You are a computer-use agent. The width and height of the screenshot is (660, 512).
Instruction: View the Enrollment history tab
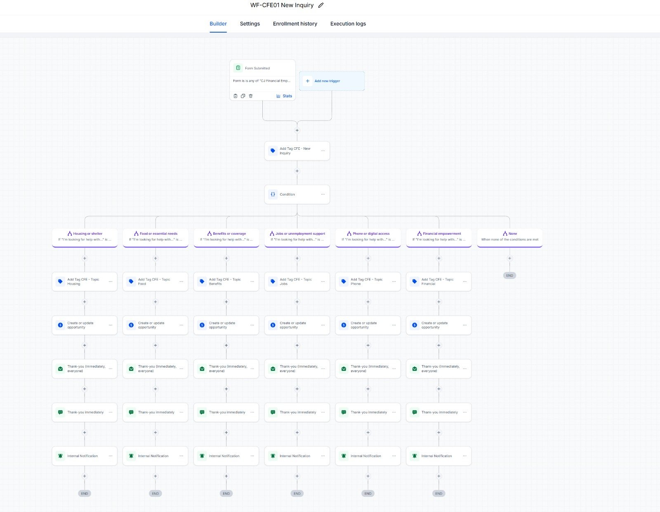click(295, 24)
